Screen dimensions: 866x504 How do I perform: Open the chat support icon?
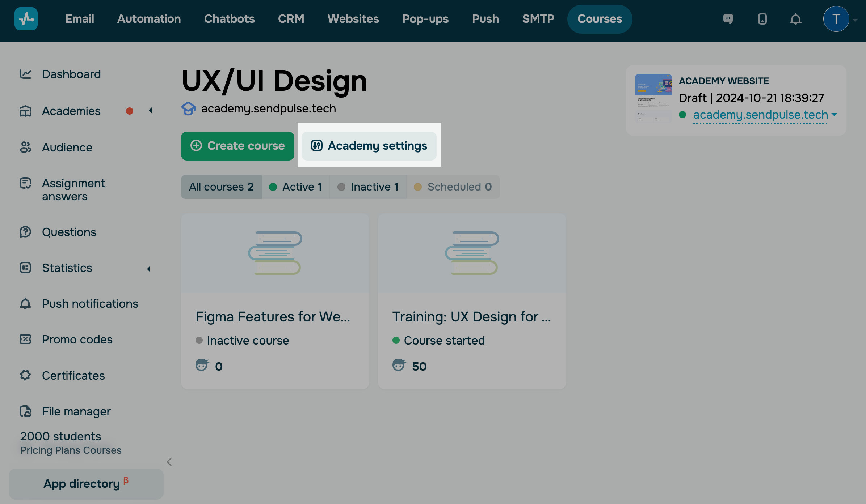(x=728, y=19)
